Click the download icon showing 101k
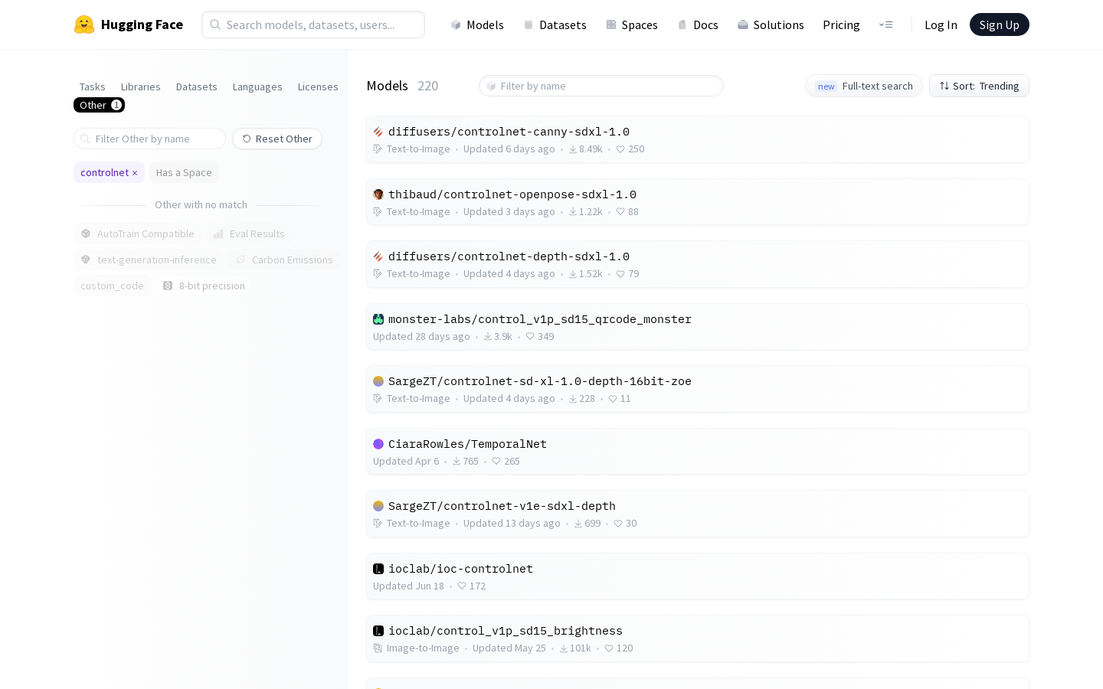Viewport: 1103px width, 689px height. click(564, 648)
